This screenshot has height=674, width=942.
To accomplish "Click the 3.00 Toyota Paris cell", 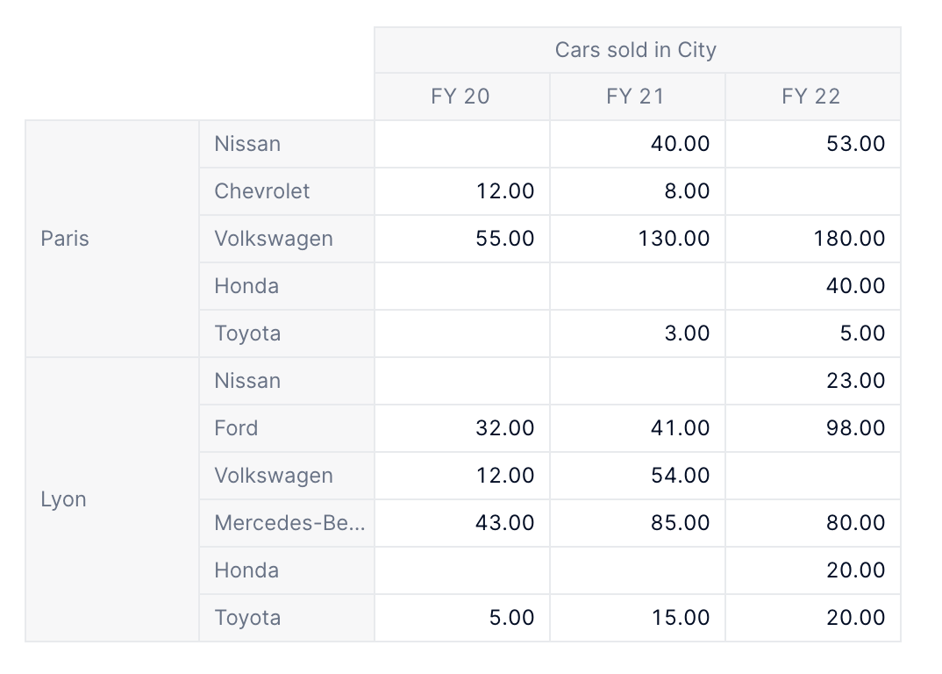I will (x=637, y=333).
